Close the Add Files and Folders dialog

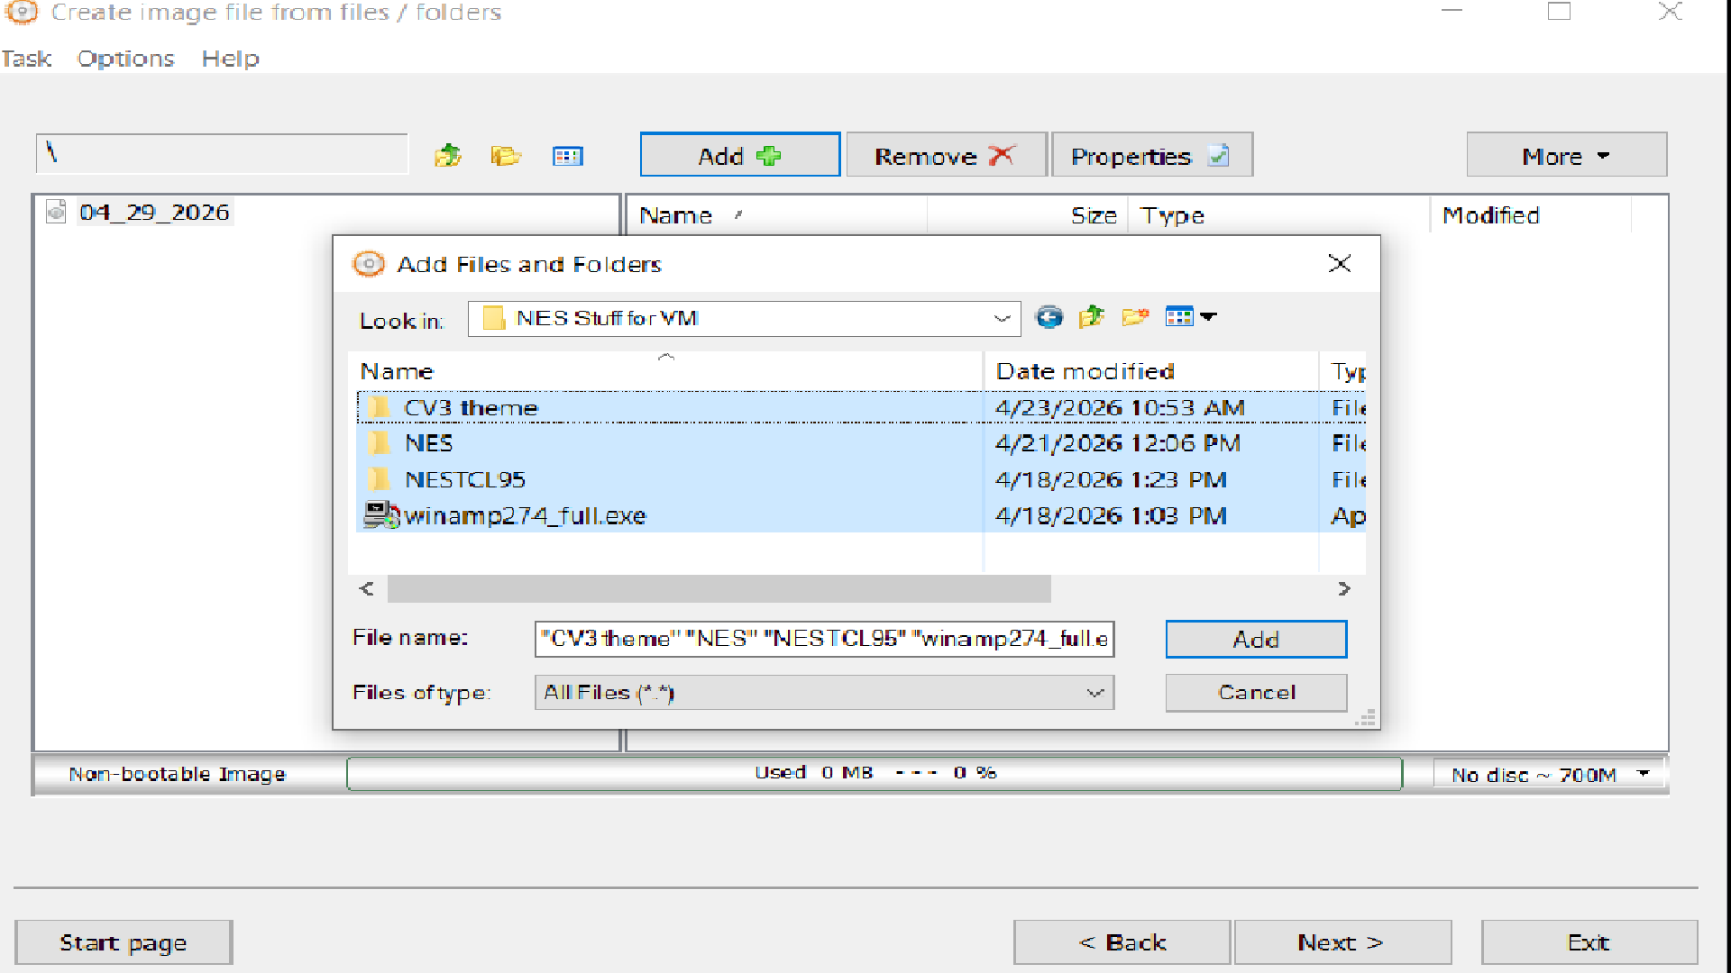pyautogui.click(x=1339, y=263)
